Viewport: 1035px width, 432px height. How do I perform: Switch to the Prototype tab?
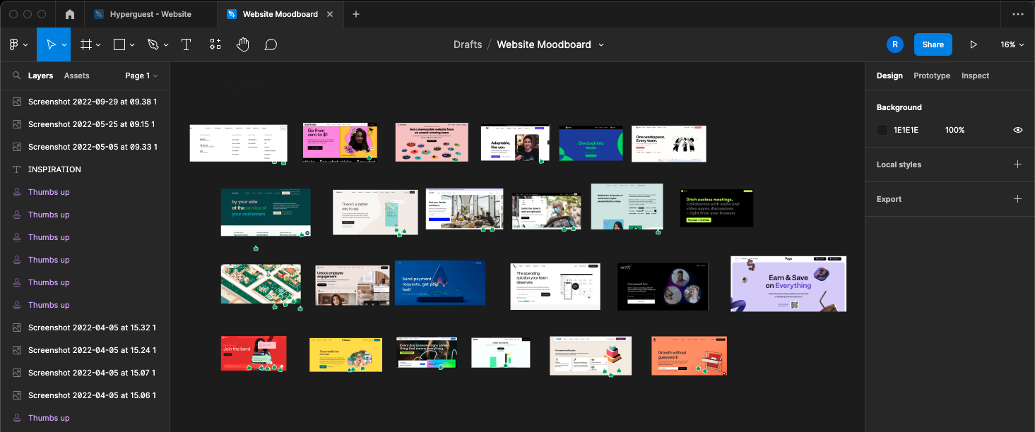(x=931, y=76)
